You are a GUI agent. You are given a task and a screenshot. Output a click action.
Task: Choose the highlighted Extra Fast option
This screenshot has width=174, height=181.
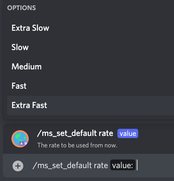click(91, 106)
